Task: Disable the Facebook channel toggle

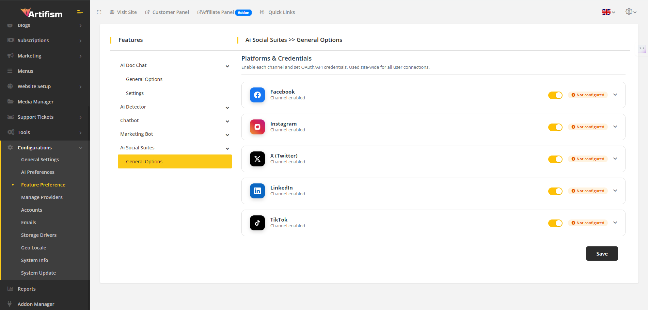Action: coord(555,95)
